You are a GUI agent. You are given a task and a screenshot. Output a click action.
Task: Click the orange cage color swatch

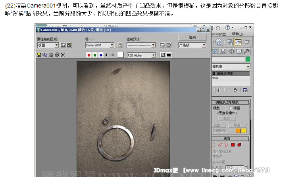tap(238, 131)
